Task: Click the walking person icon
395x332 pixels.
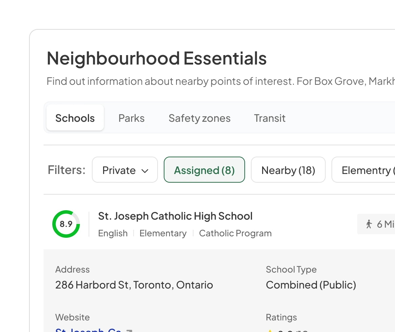Action: pyautogui.click(x=369, y=224)
